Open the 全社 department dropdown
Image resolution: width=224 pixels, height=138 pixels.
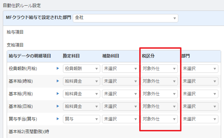(x=126, y=18)
